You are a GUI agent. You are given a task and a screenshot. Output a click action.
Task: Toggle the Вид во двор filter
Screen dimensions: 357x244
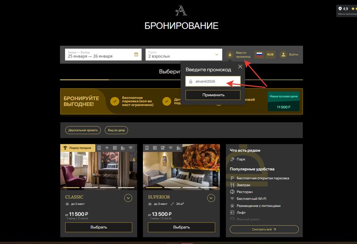pyautogui.click(x=116, y=130)
